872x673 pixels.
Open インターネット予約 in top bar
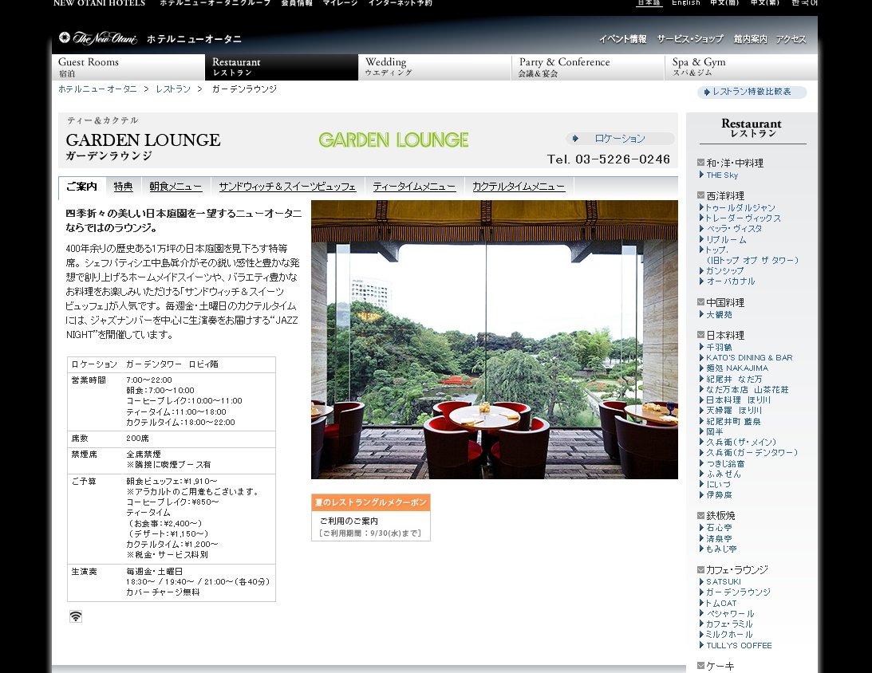tap(400, 2)
